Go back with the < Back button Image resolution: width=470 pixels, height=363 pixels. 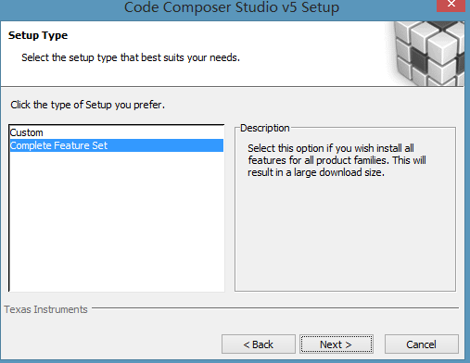pyautogui.click(x=259, y=344)
